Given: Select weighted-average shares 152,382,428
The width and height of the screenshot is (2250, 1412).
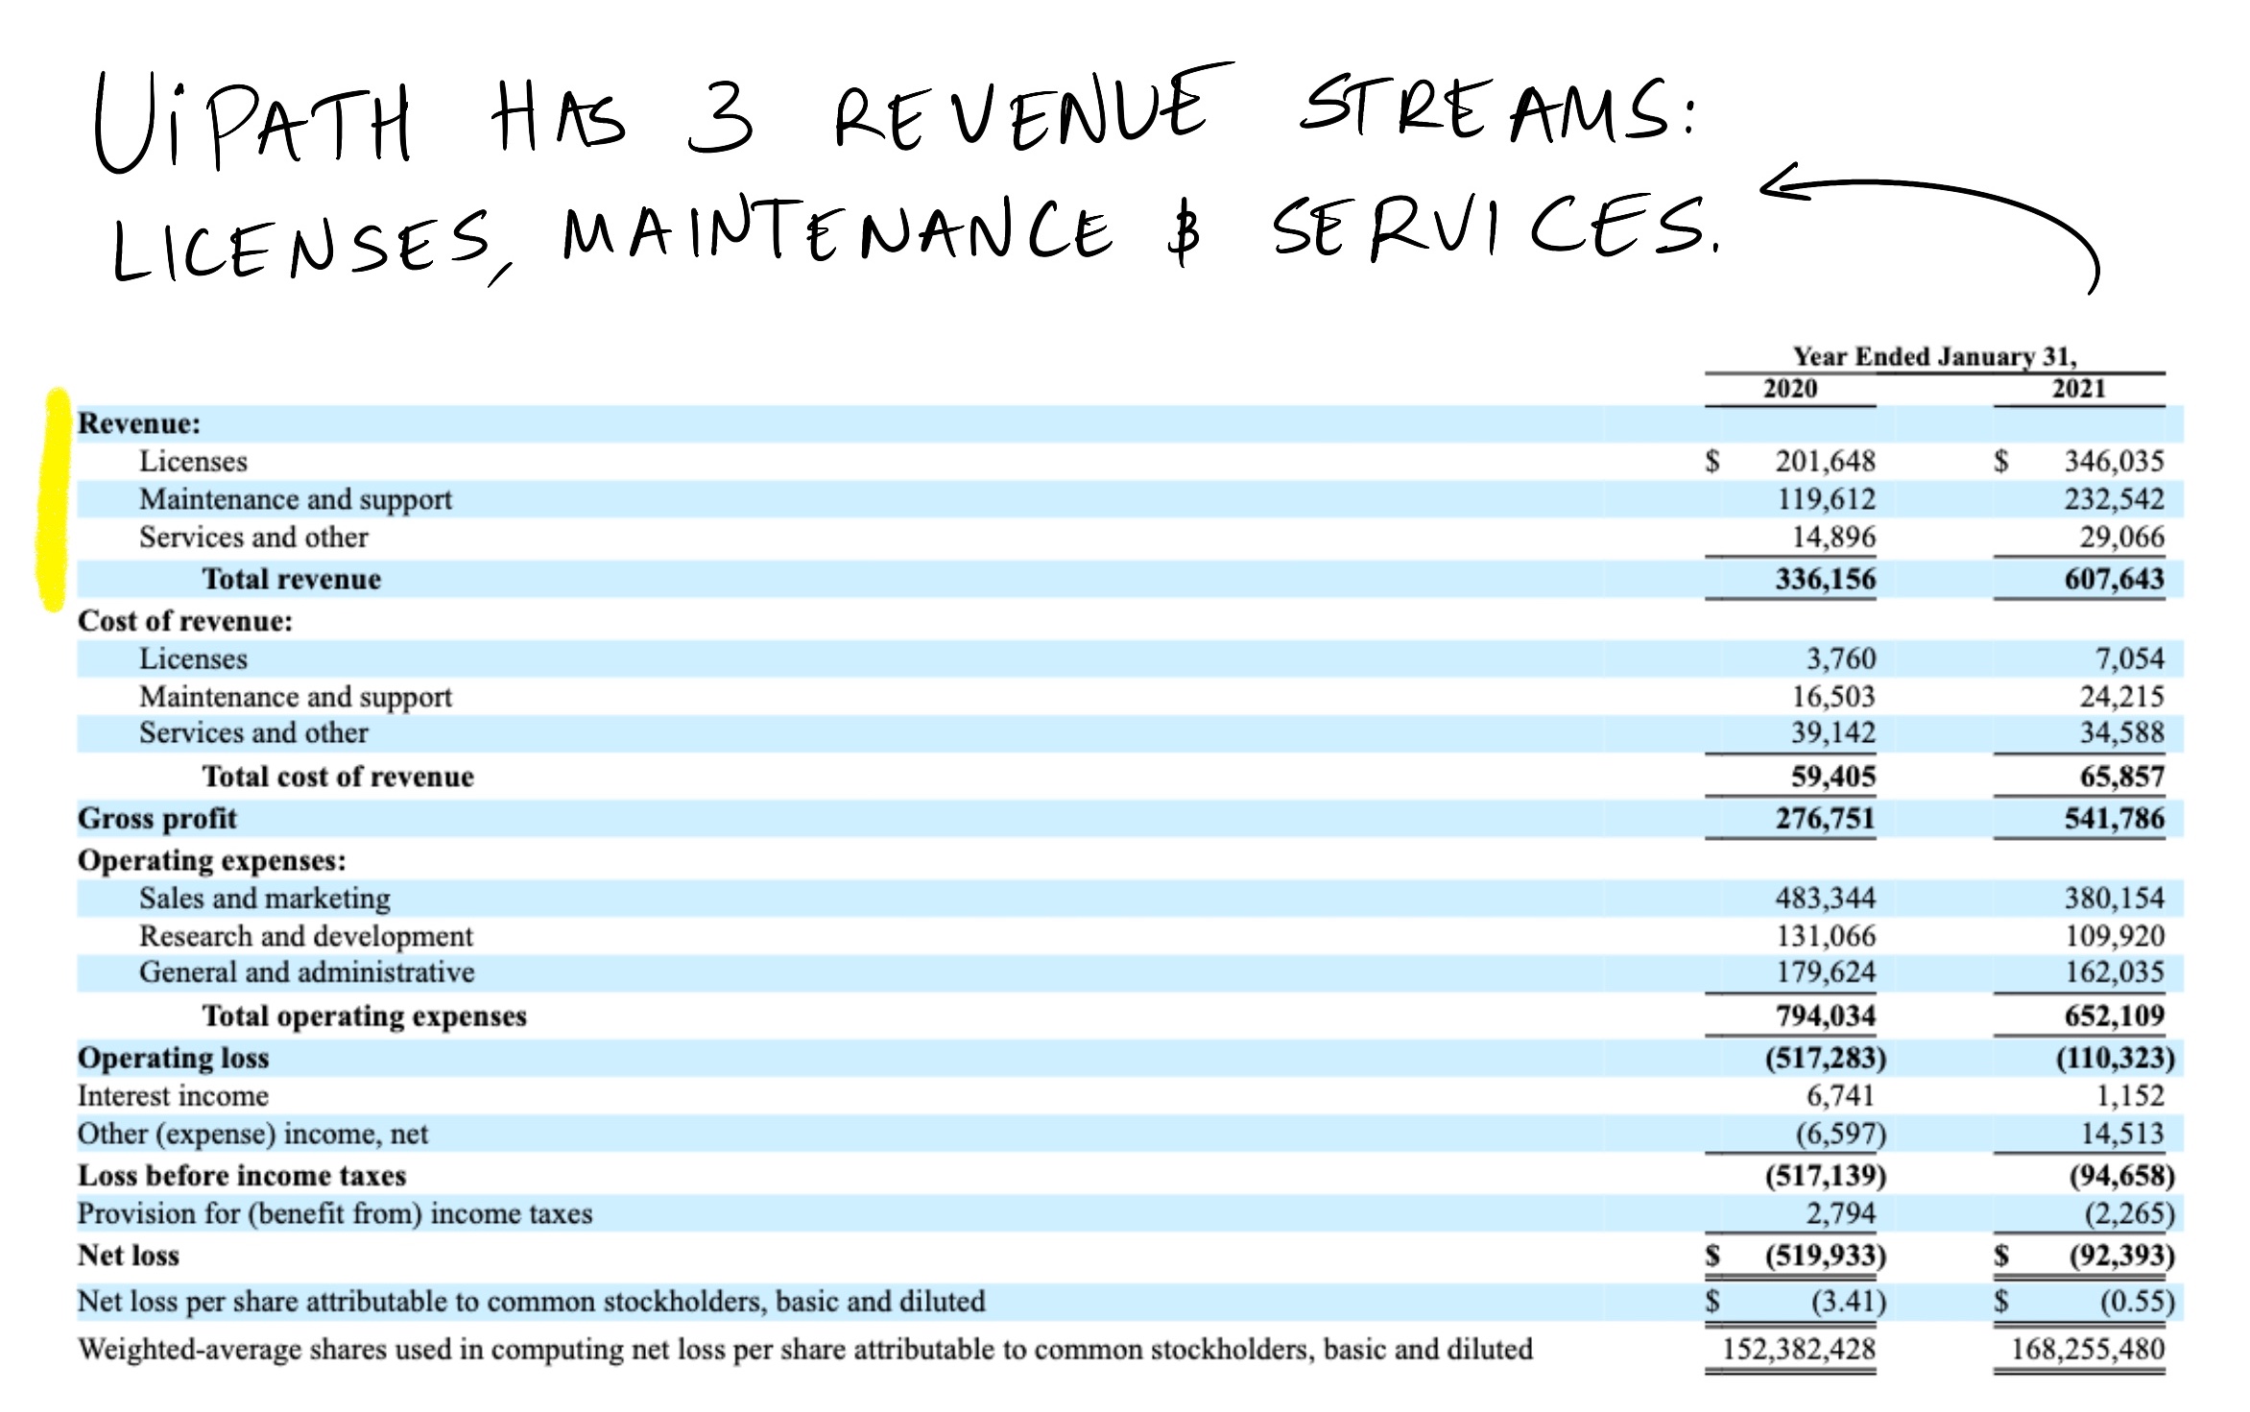Looking at the screenshot, I should [x=1799, y=1350].
